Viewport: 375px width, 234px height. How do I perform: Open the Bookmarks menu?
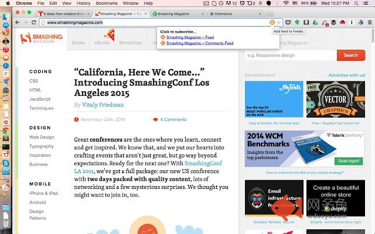click(107, 4)
